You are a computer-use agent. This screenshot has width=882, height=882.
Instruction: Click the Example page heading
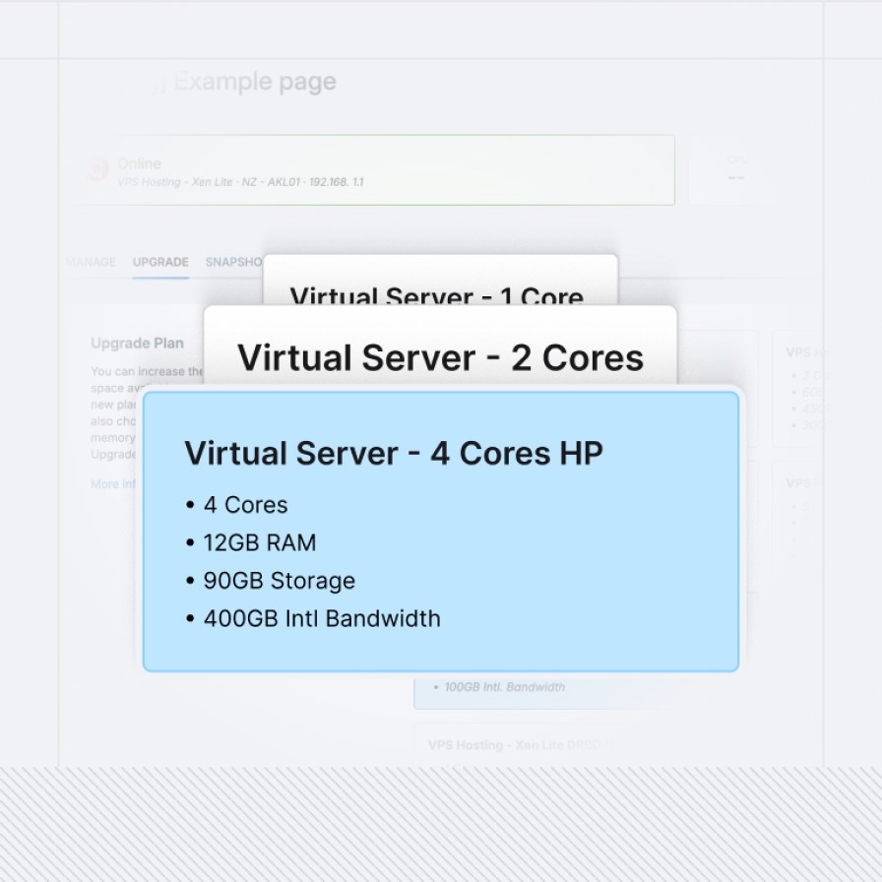[255, 83]
